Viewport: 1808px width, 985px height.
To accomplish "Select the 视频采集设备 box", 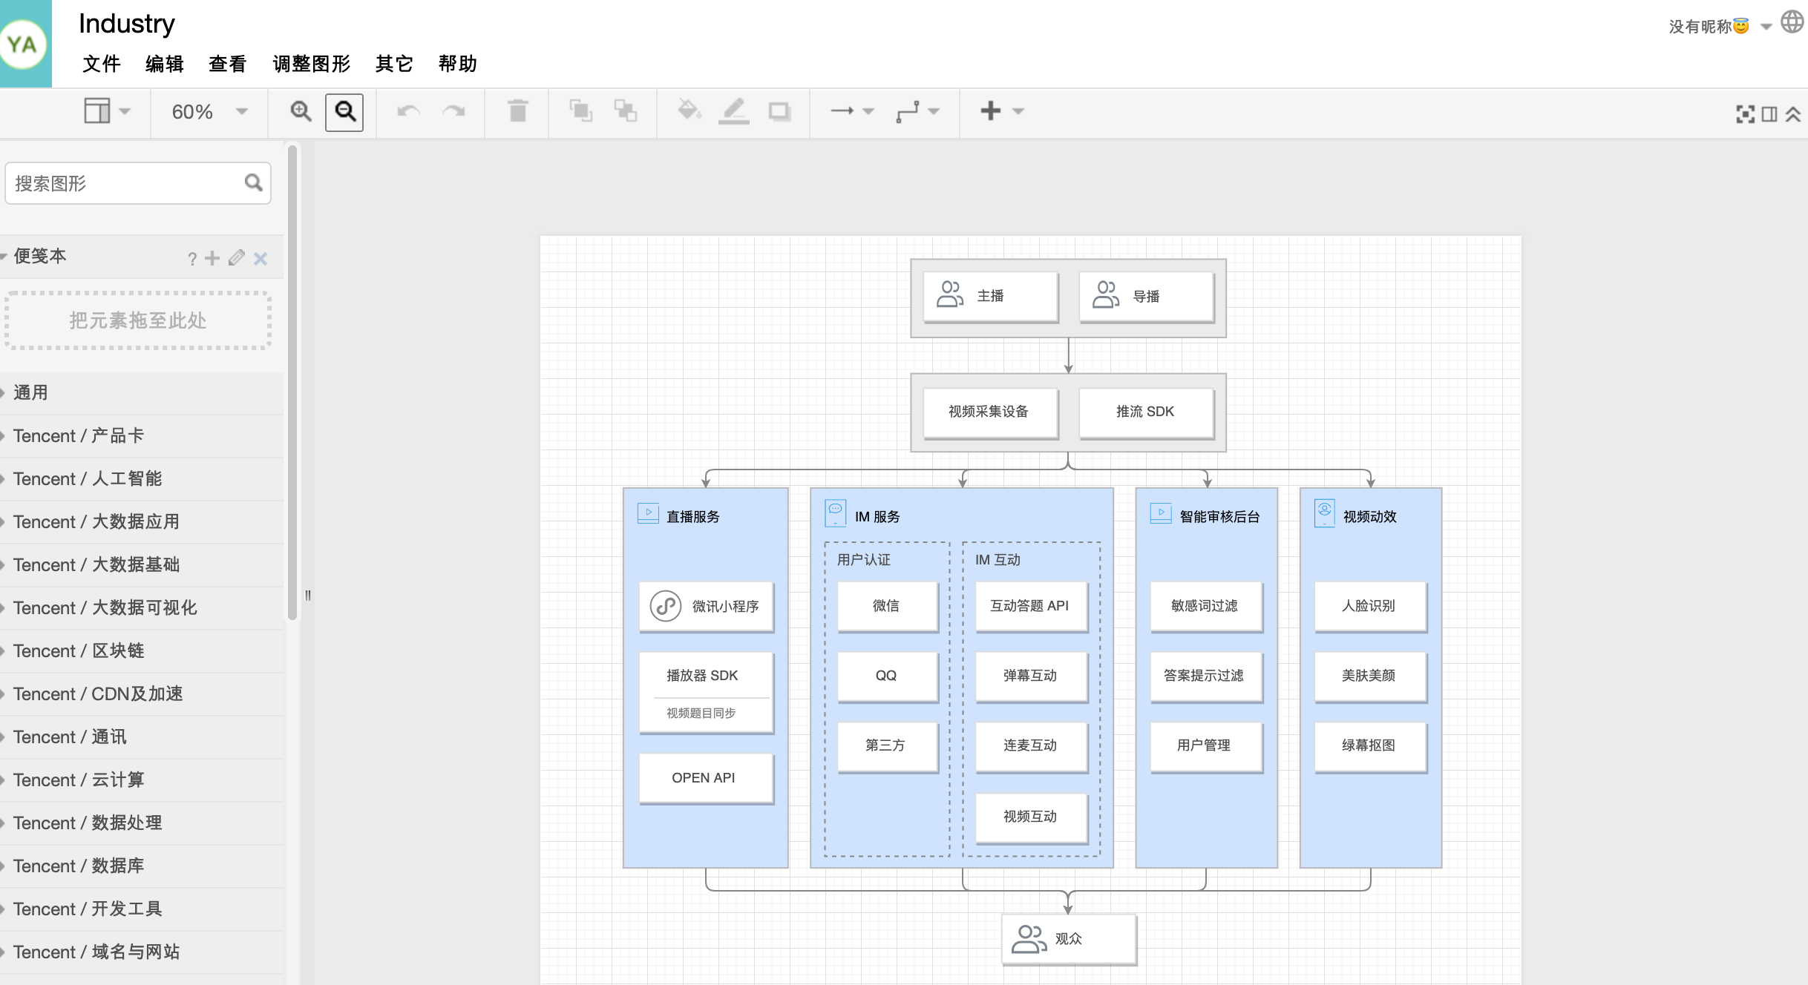I will pyautogui.click(x=991, y=412).
